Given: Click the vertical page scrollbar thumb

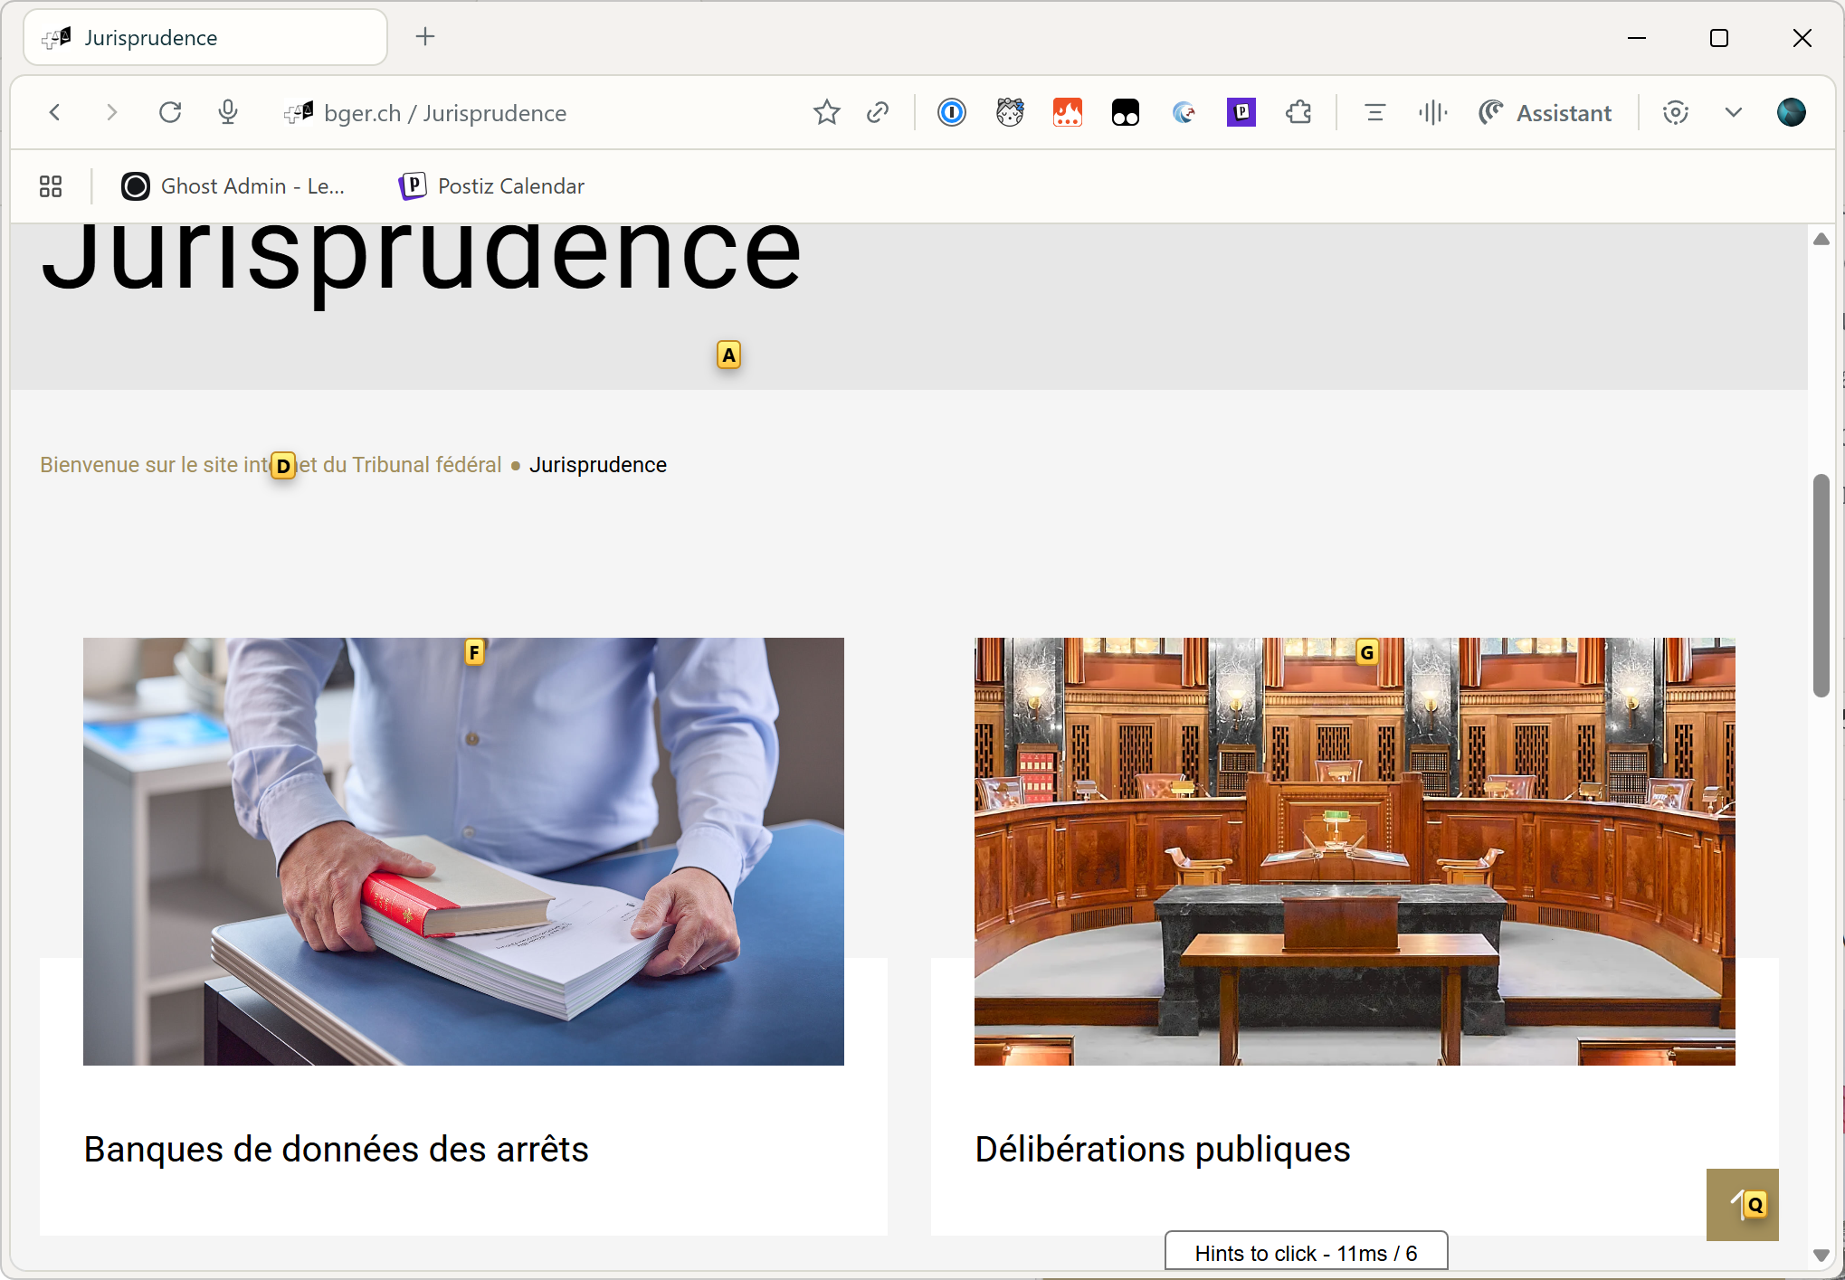Looking at the screenshot, I should coord(1821,584).
